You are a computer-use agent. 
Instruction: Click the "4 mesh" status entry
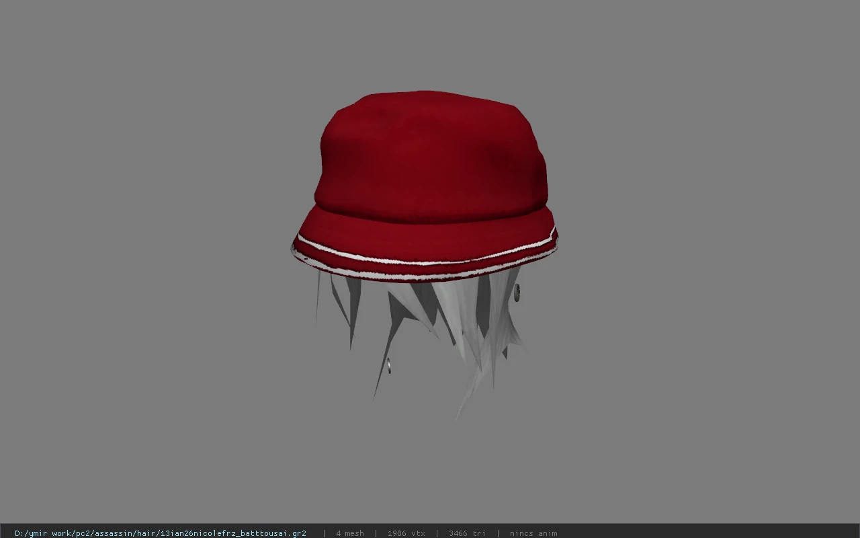click(x=350, y=533)
